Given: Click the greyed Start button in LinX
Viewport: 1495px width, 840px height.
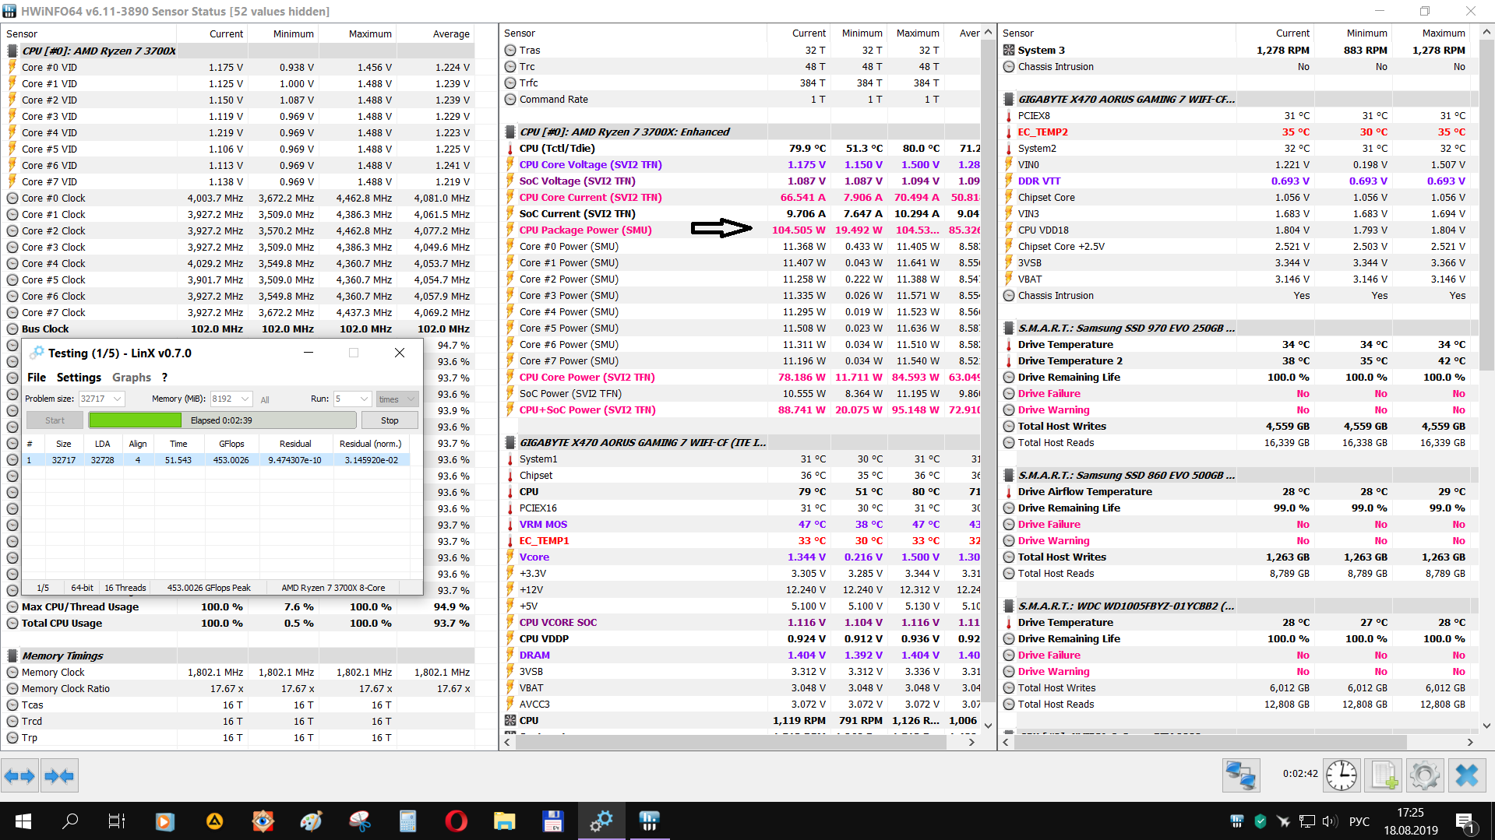Looking at the screenshot, I should click(55, 420).
